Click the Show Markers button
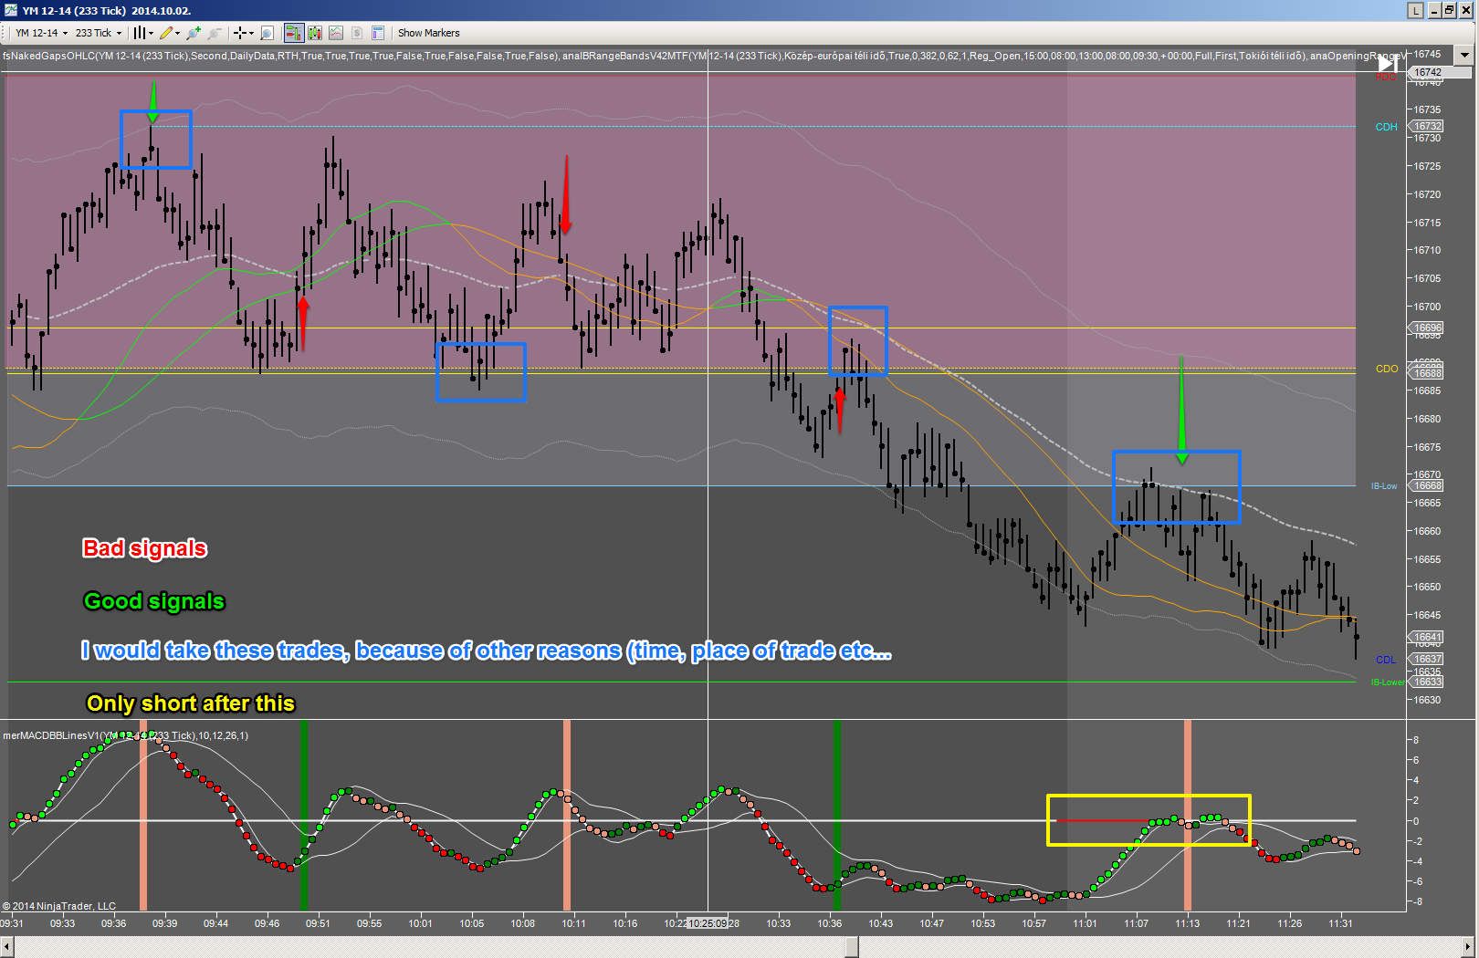 428,33
